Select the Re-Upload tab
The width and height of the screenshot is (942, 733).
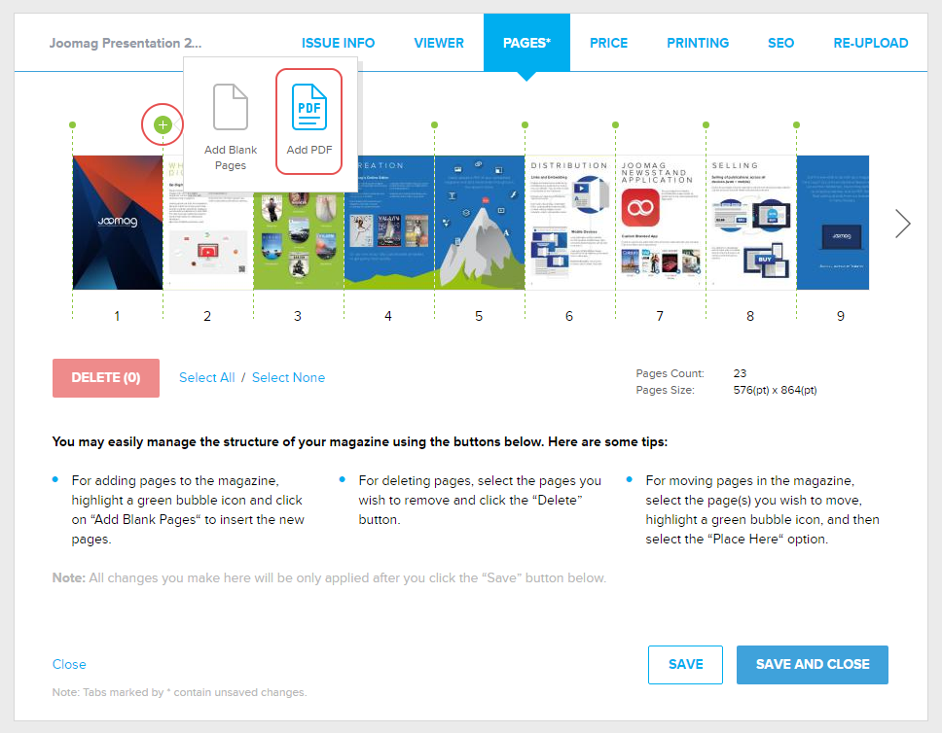point(870,43)
